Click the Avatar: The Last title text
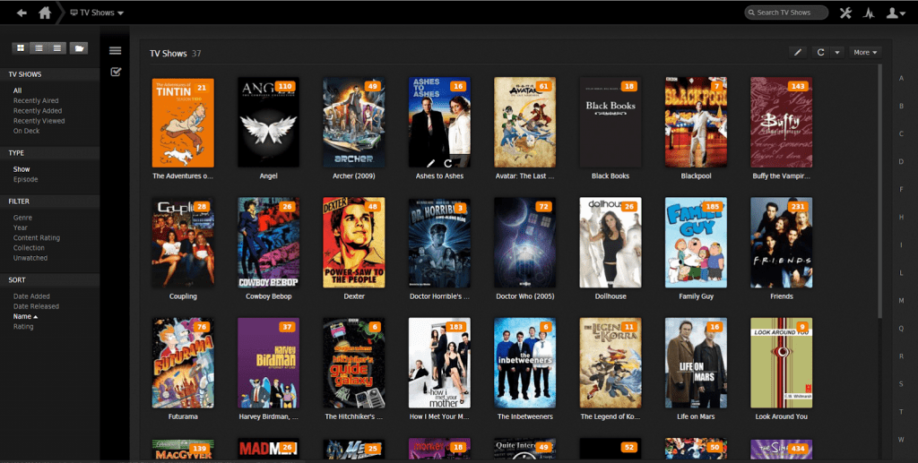The height and width of the screenshot is (463, 918). [x=524, y=176]
